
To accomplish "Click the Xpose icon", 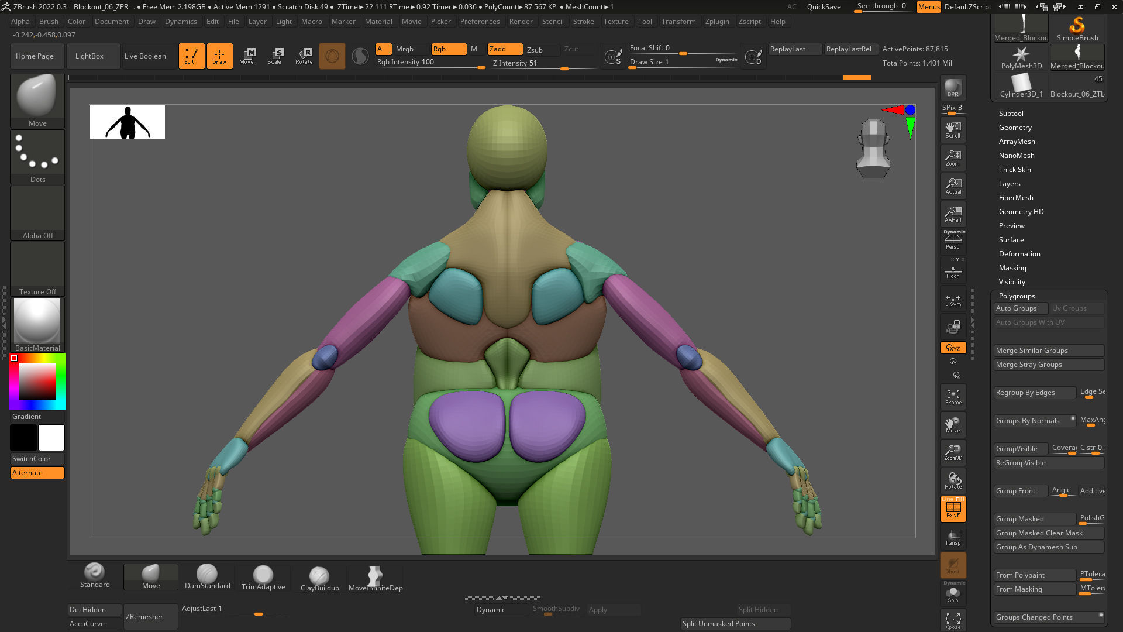I will pos(953,620).
